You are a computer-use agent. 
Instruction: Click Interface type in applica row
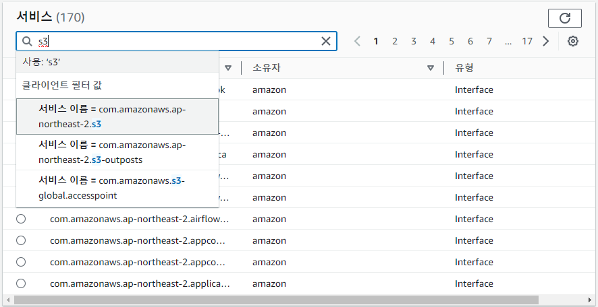(x=474, y=283)
